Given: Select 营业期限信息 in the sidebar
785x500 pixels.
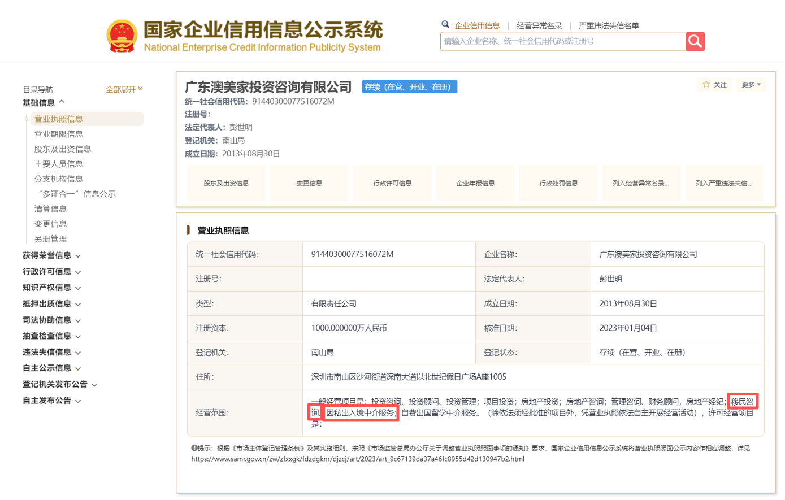Looking at the screenshot, I should [x=59, y=134].
